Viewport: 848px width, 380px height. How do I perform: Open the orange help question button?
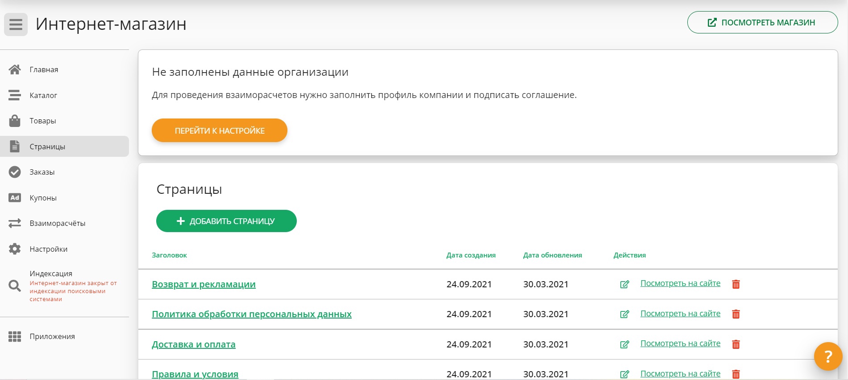(x=828, y=356)
